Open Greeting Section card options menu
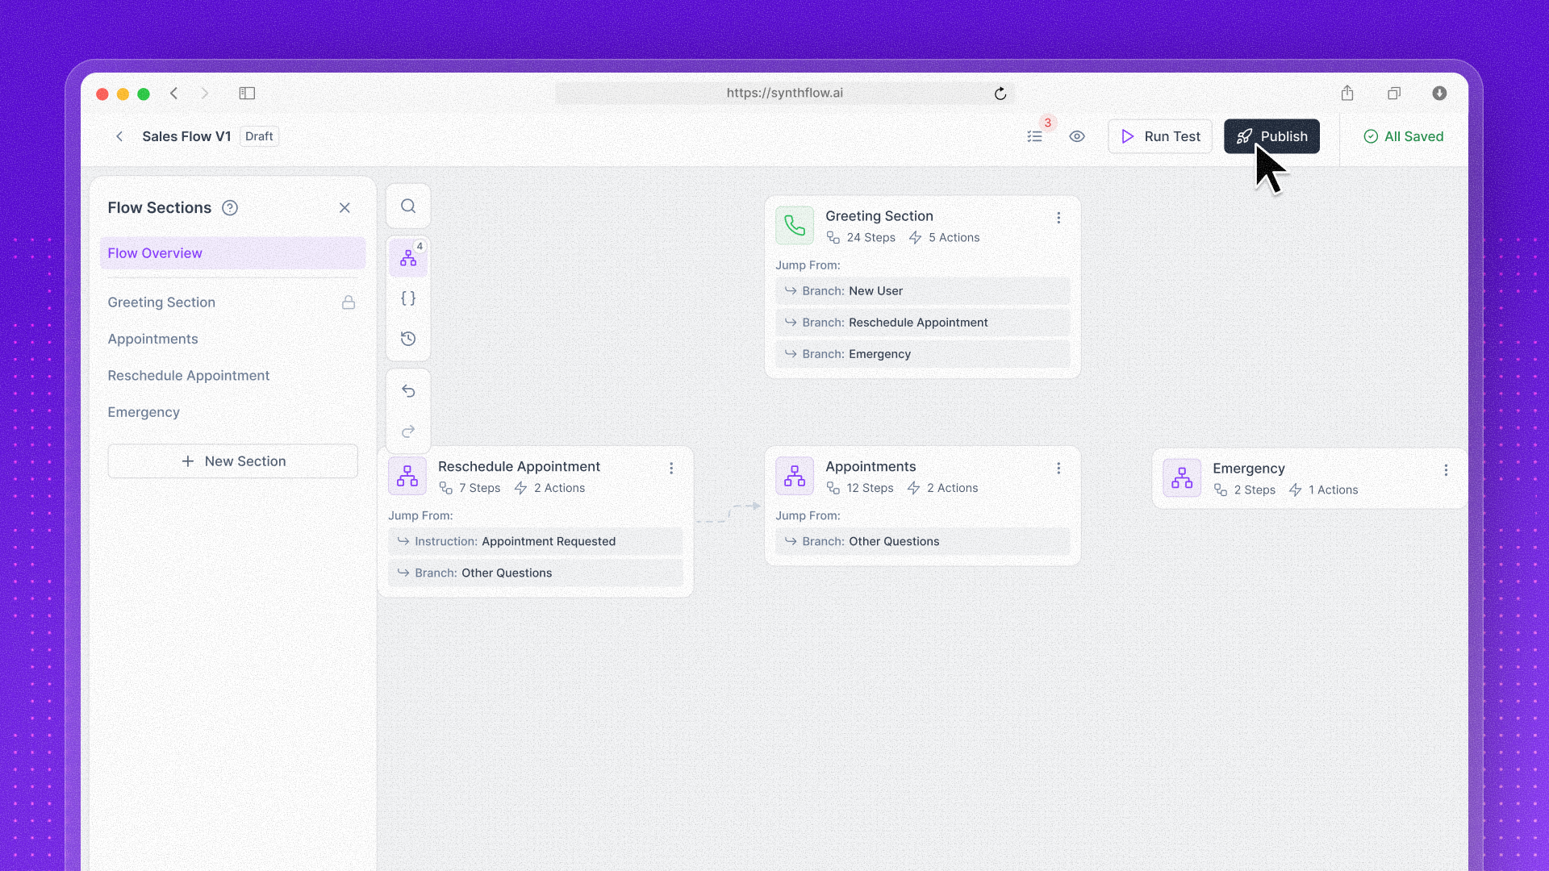The image size is (1549, 871). coord(1058,218)
